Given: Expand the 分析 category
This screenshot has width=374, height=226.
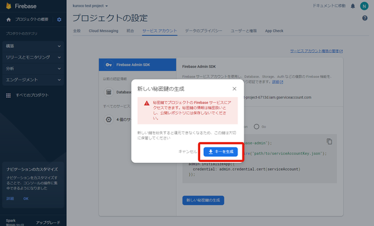Looking at the screenshot, I should coord(33,68).
